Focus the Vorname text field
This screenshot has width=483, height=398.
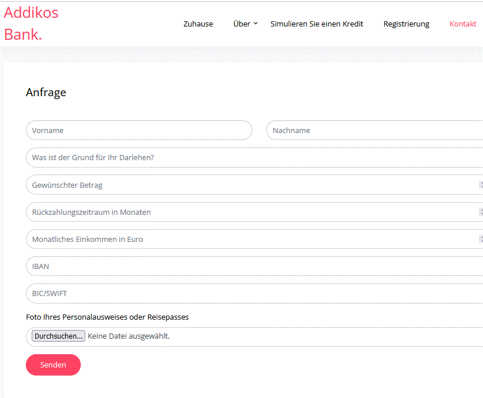(x=139, y=131)
